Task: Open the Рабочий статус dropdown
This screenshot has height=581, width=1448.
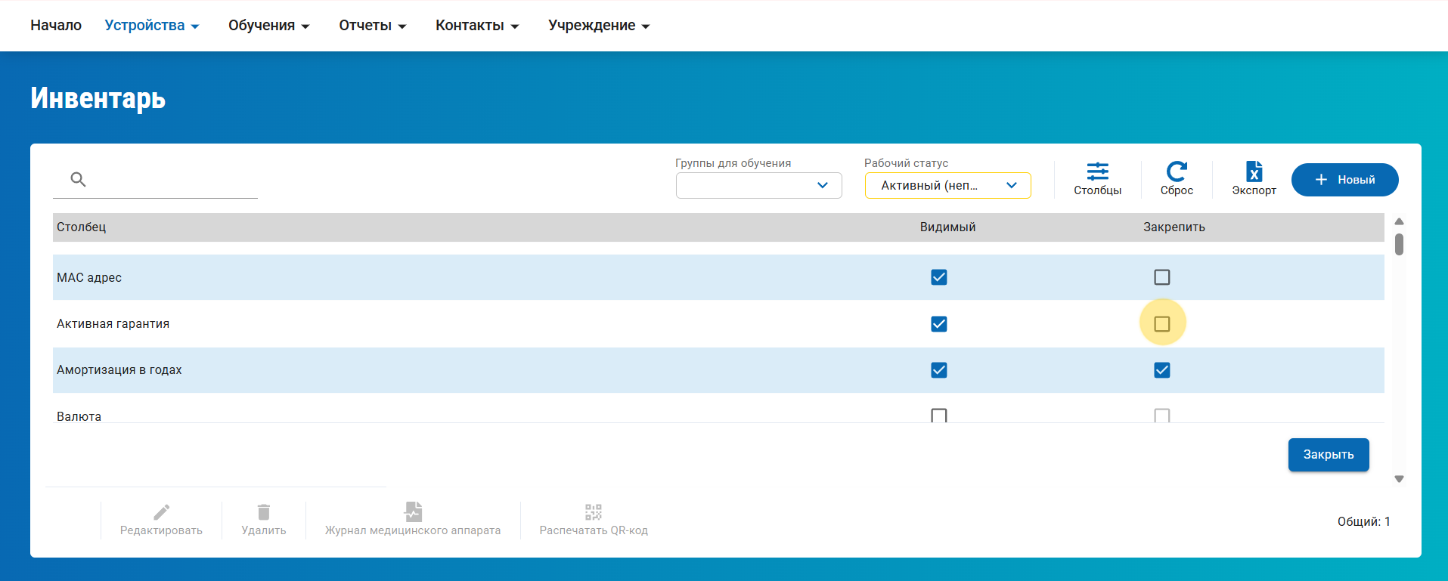Action: [947, 185]
